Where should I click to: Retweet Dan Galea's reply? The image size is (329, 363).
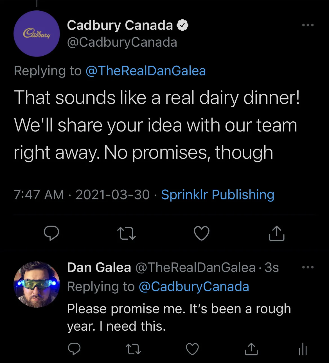point(133,350)
